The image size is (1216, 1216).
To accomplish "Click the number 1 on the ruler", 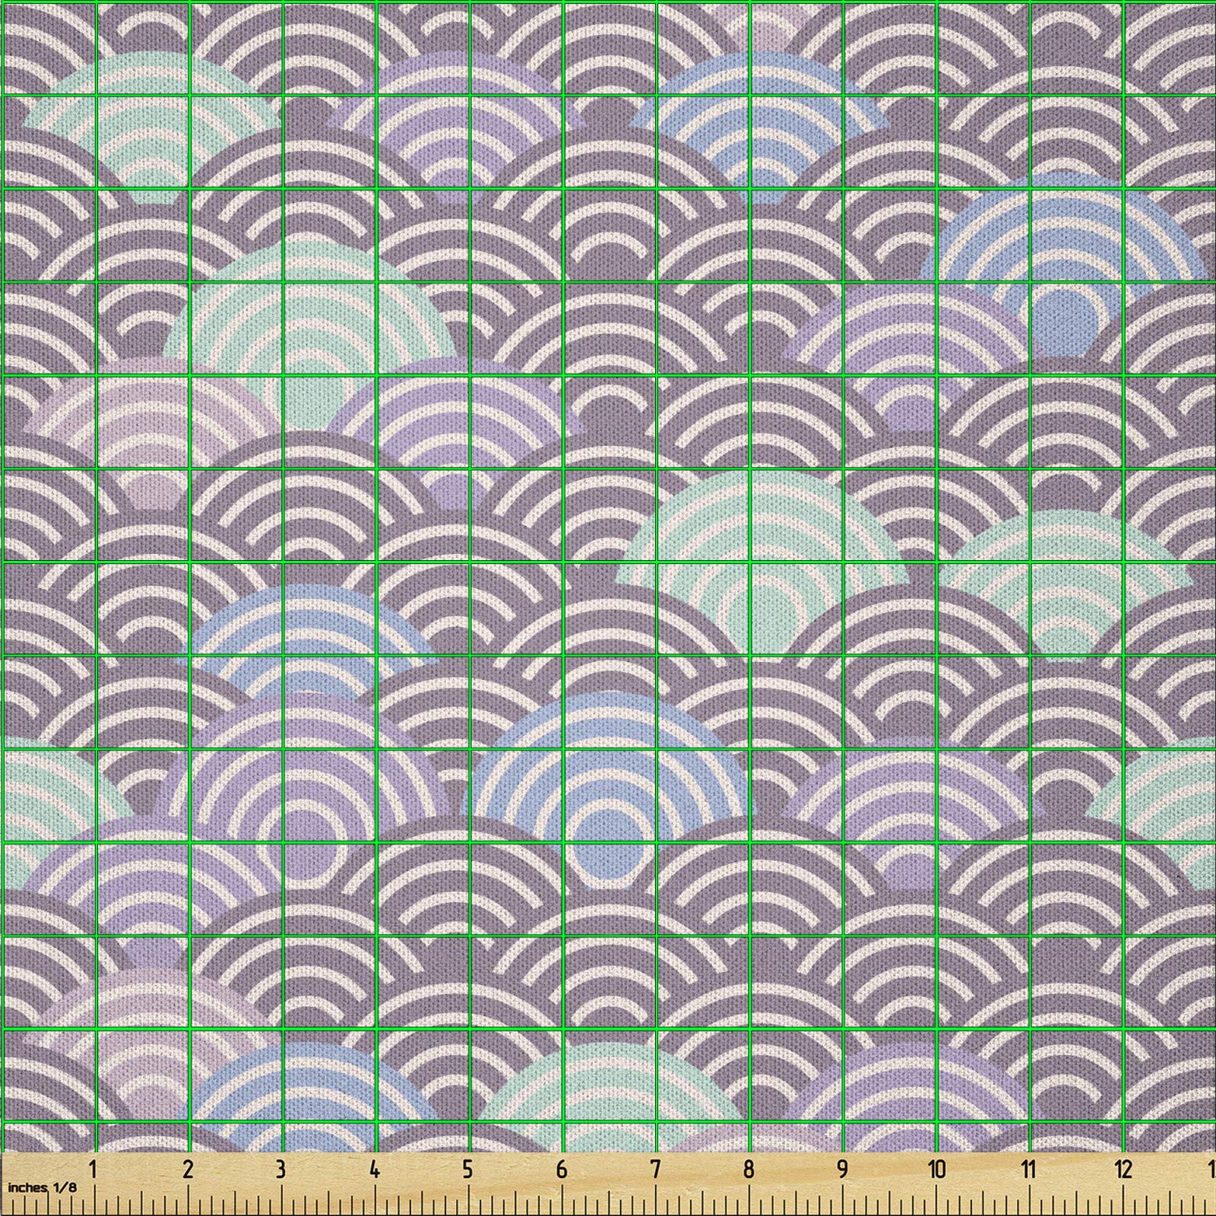I will coord(93,1169).
